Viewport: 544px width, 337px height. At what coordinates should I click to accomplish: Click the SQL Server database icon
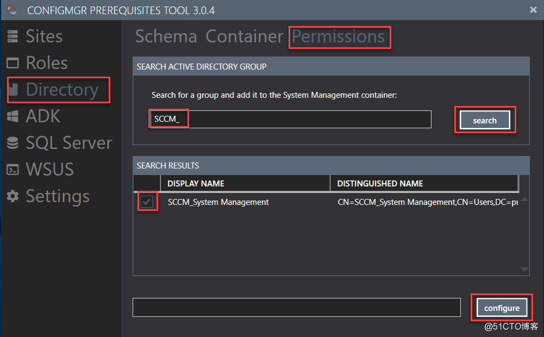click(12, 142)
